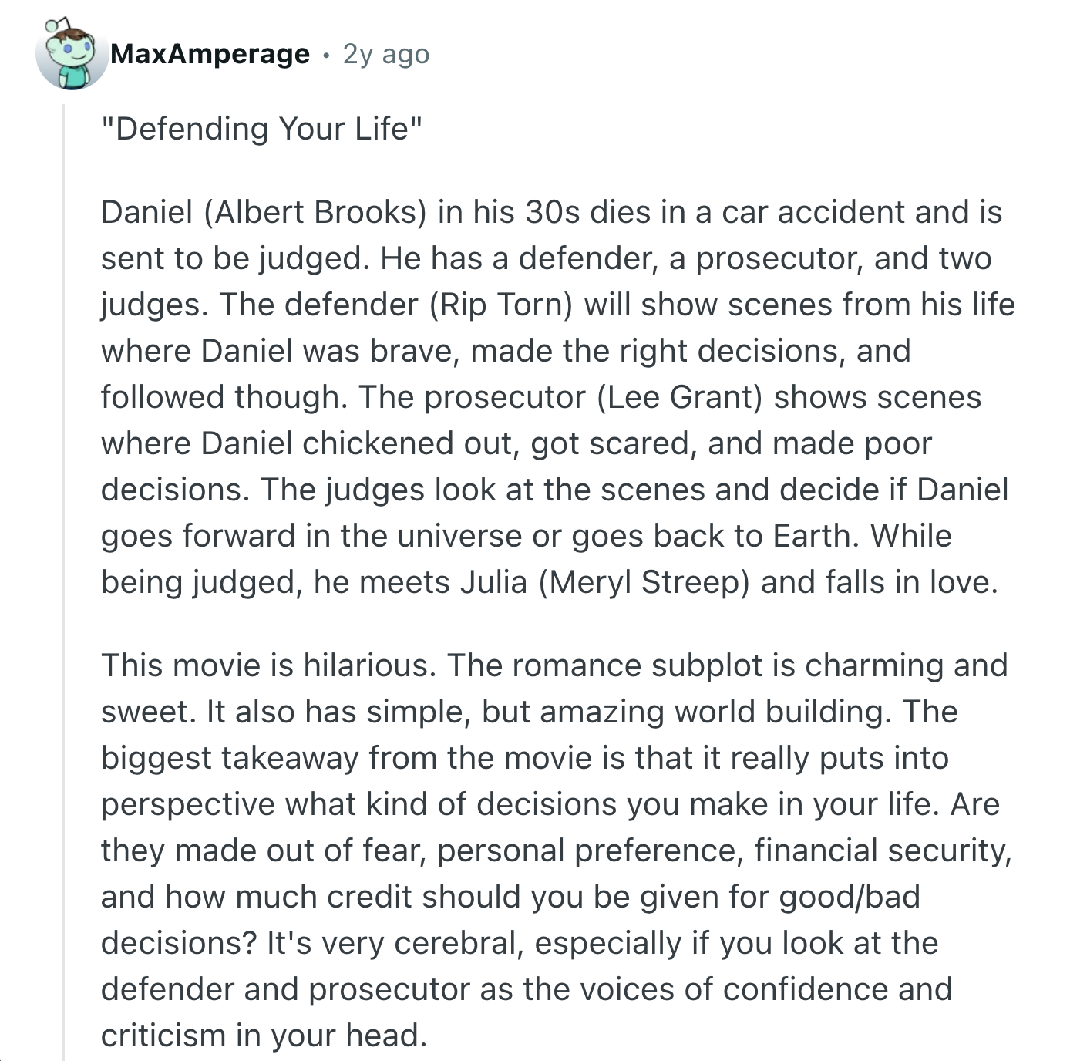
Task: Click the word "good/bad" in the second paragraph
Action: 850,897
